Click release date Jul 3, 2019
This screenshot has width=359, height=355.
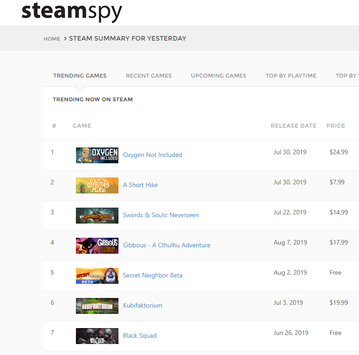[288, 303]
